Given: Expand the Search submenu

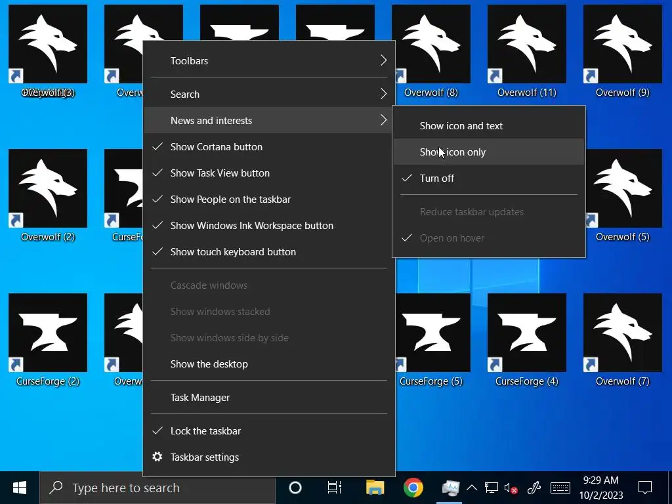Looking at the screenshot, I should (269, 94).
